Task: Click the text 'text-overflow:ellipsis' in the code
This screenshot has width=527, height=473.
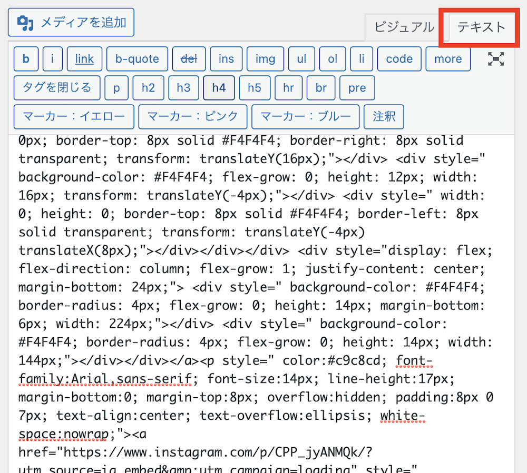Action: [x=282, y=416]
